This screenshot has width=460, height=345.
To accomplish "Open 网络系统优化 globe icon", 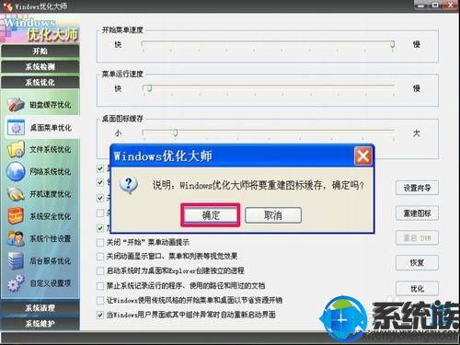I will (16, 171).
